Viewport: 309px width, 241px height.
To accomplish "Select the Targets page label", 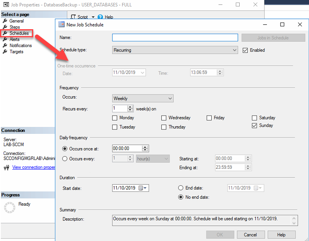I will [x=17, y=52].
